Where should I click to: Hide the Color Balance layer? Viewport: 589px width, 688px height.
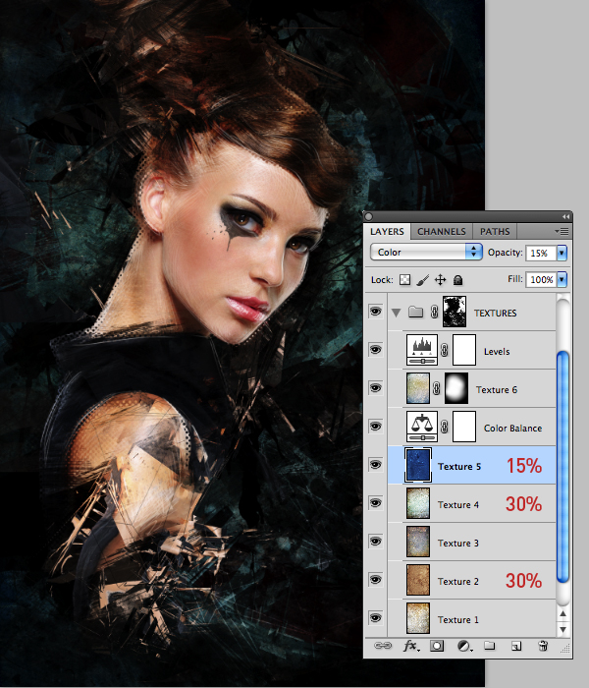pyautogui.click(x=376, y=426)
